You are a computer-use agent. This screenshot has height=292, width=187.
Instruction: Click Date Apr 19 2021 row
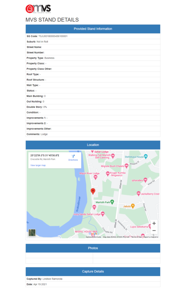coord(93,285)
